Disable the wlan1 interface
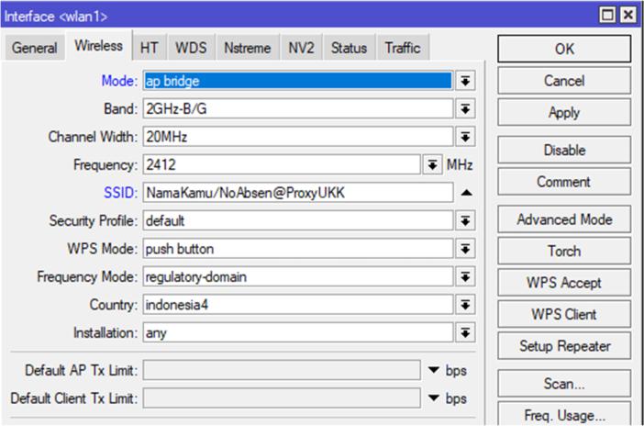 (563, 150)
